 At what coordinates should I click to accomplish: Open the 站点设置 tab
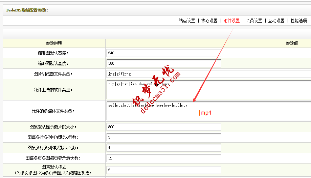click(187, 21)
